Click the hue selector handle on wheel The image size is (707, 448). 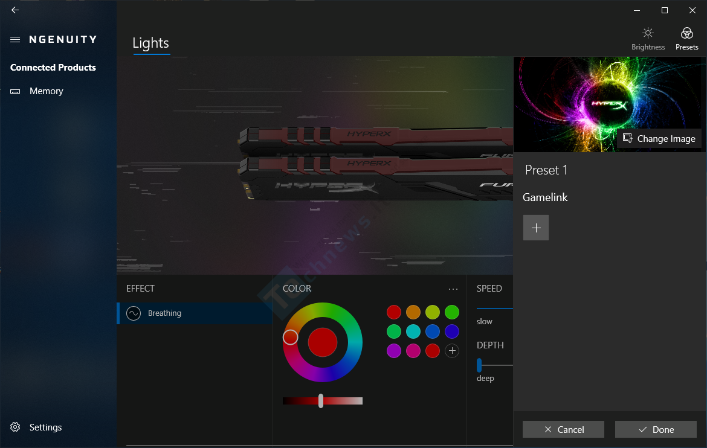pos(291,337)
